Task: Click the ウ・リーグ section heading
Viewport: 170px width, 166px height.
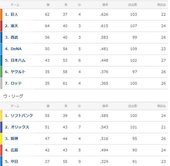Action: [13, 96]
